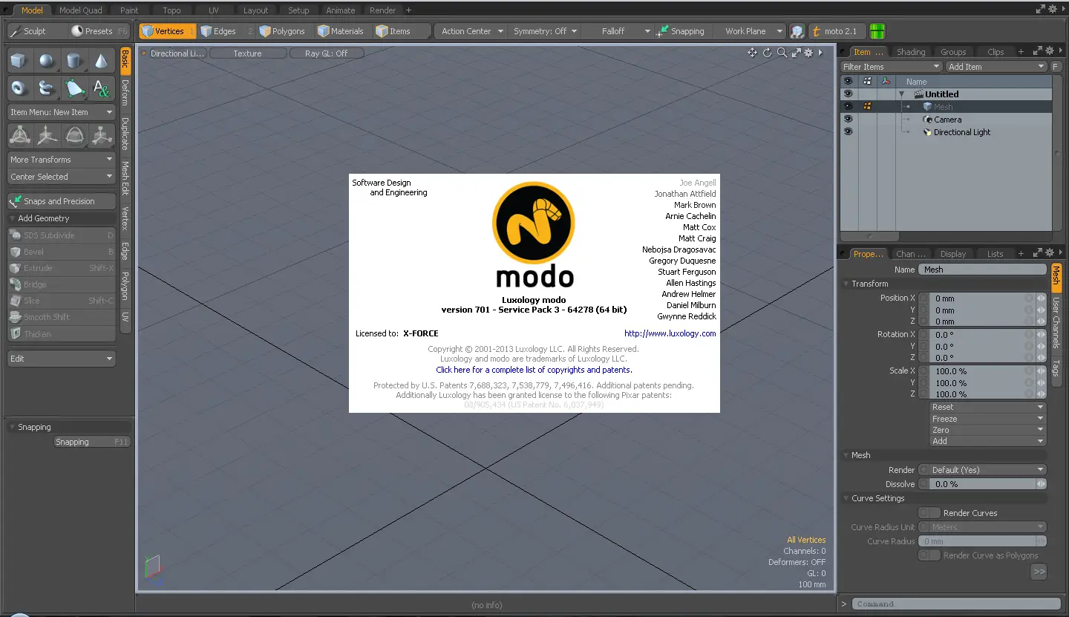1069x617 pixels.
Task: Open the Item Menu: New Item dropdown
Action: [x=61, y=112]
